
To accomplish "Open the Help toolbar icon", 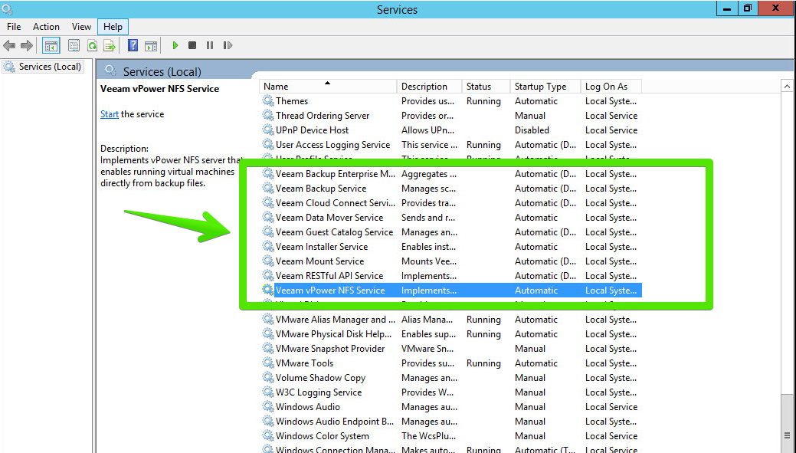I will [133, 46].
